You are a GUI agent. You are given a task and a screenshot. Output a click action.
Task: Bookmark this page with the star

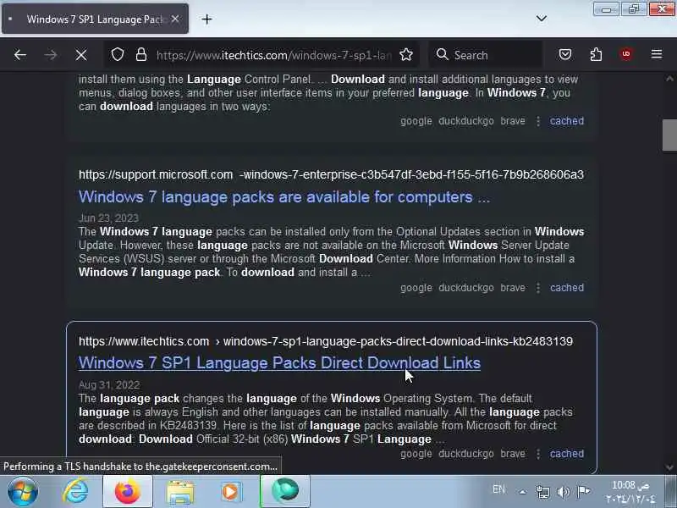pyautogui.click(x=406, y=54)
